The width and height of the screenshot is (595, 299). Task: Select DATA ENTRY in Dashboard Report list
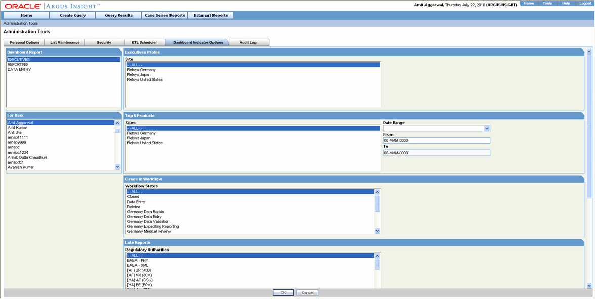[x=64, y=69]
